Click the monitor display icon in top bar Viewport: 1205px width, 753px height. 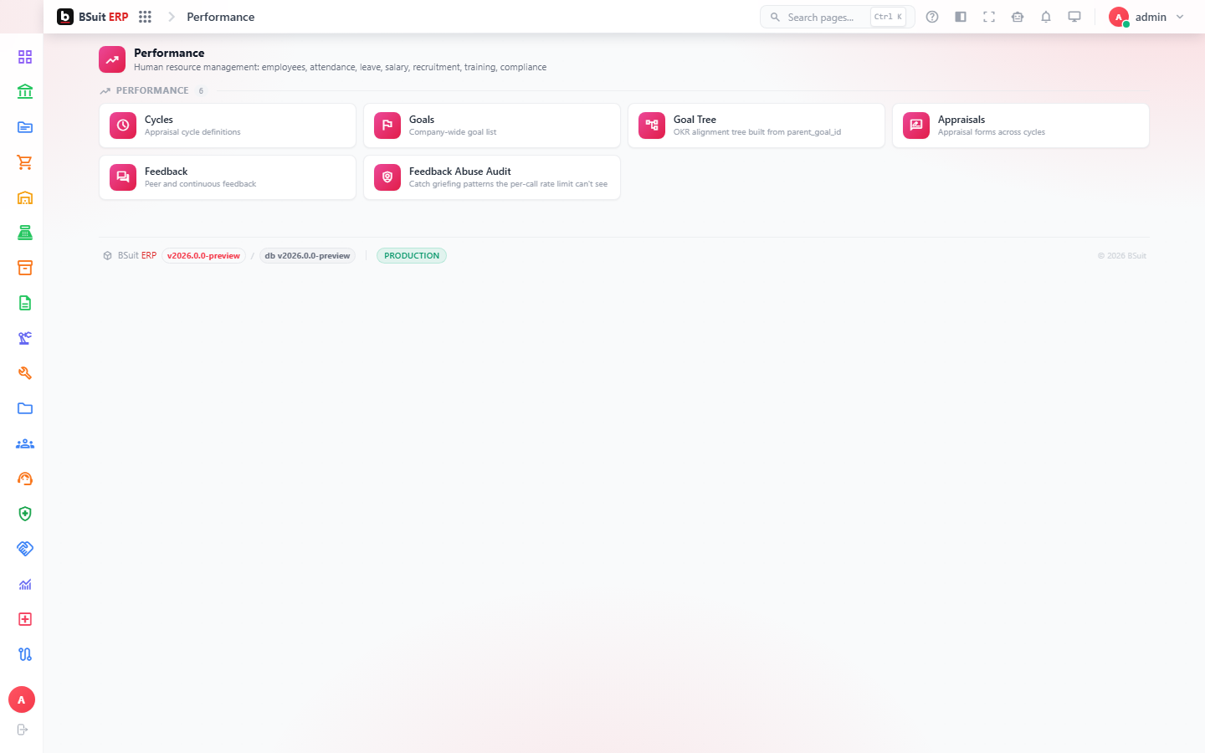[1074, 17]
